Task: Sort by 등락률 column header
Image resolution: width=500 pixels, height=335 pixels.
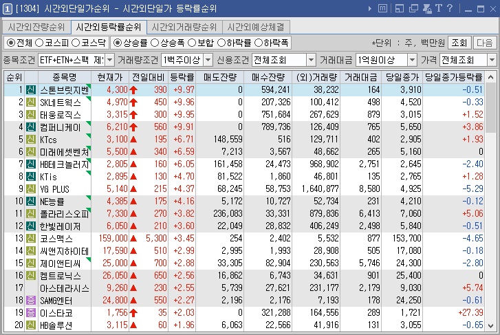Action: pos(182,77)
